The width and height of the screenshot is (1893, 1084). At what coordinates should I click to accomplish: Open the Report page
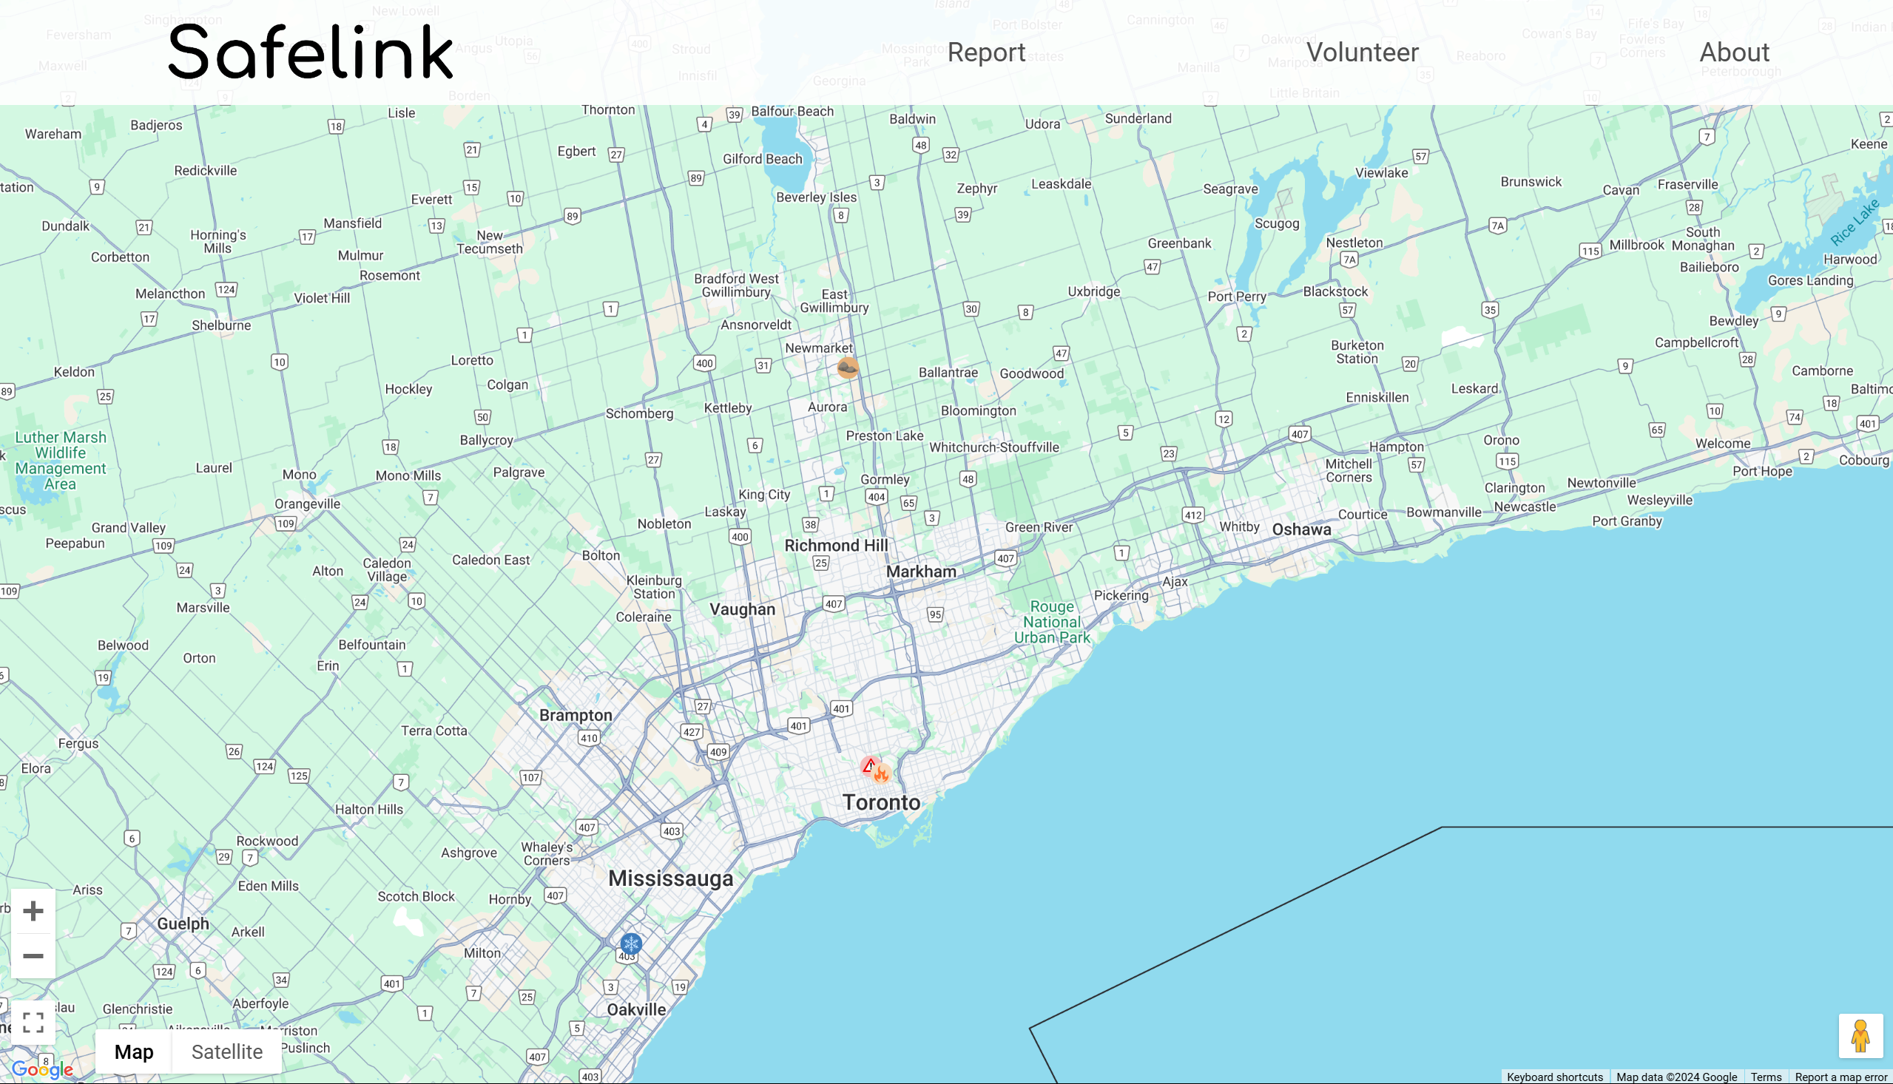(986, 52)
